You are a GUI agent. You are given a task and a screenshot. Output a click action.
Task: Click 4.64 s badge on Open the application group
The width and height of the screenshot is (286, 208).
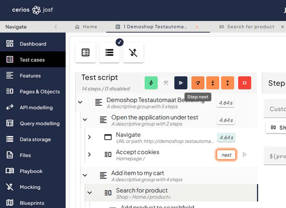coord(226,120)
